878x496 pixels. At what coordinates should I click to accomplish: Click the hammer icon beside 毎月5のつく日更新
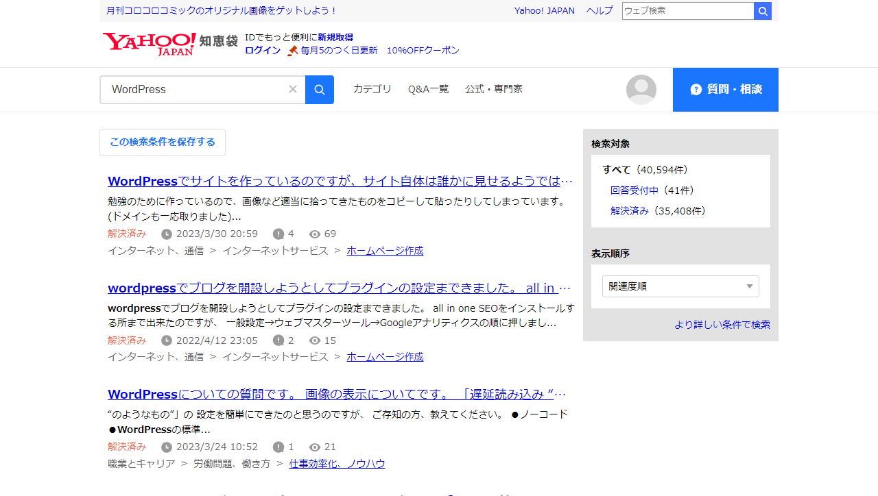tap(293, 51)
